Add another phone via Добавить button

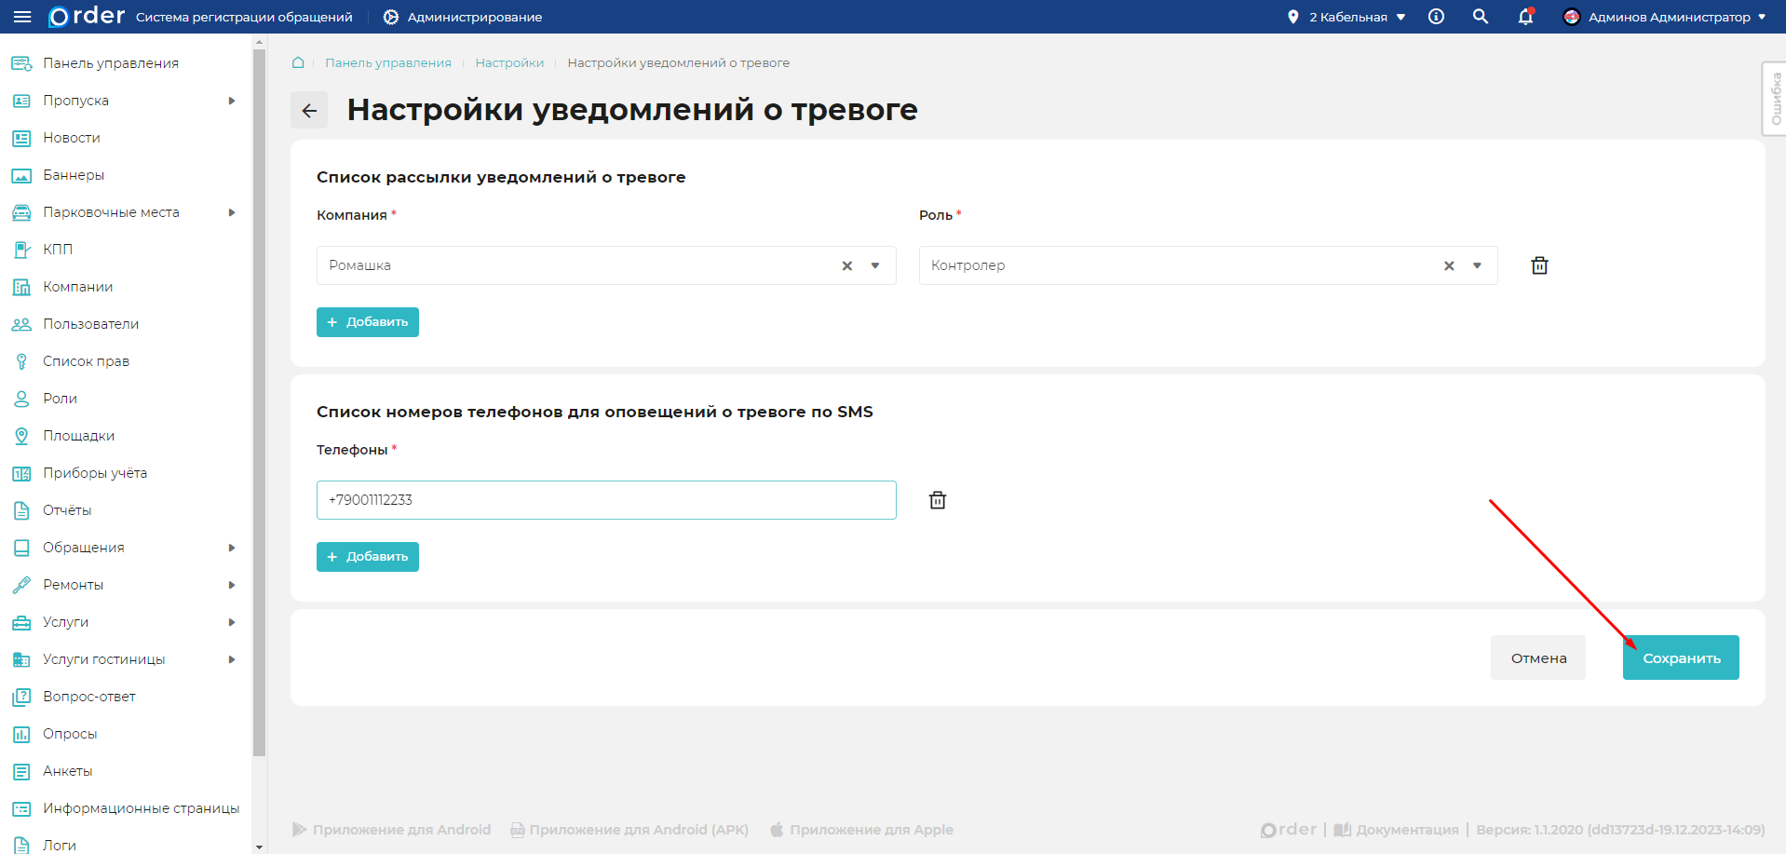tap(367, 556)
